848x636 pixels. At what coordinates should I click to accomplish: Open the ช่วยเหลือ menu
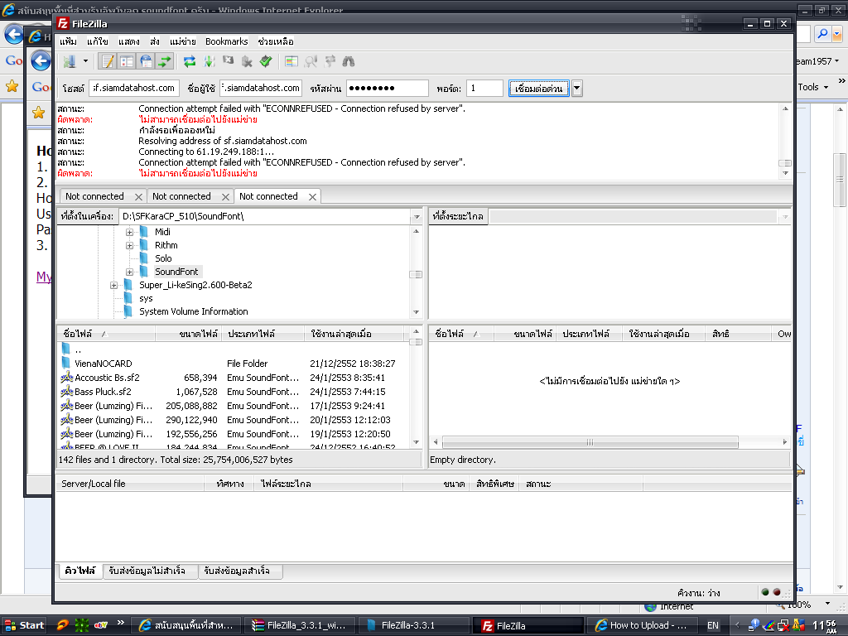click(276, 41)
